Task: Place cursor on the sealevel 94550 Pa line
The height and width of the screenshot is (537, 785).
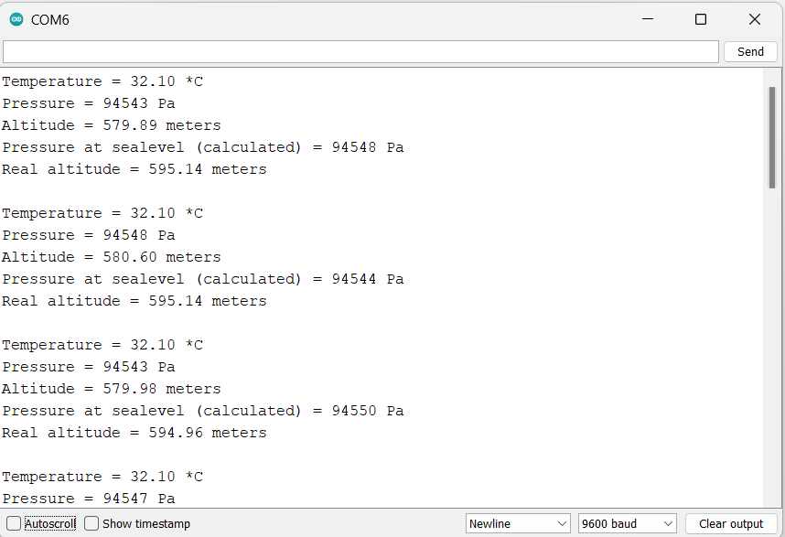Action: pyautogui.click(x=202, y=411)
